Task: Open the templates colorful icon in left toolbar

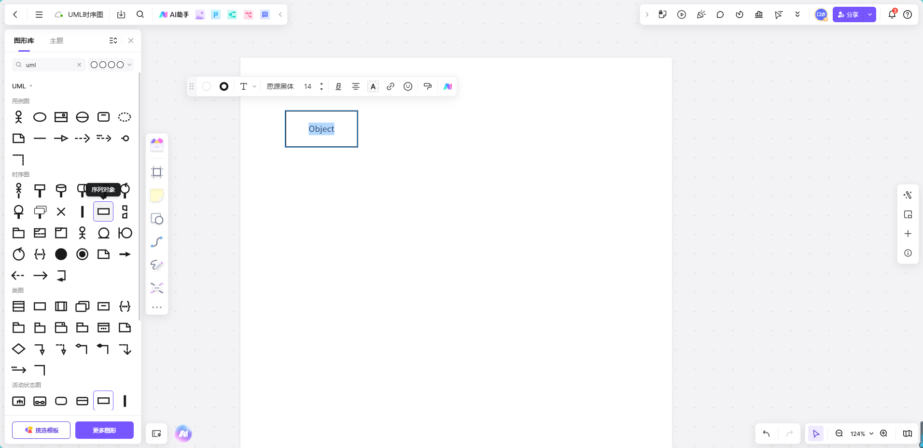Action: [x=157, y=144]
